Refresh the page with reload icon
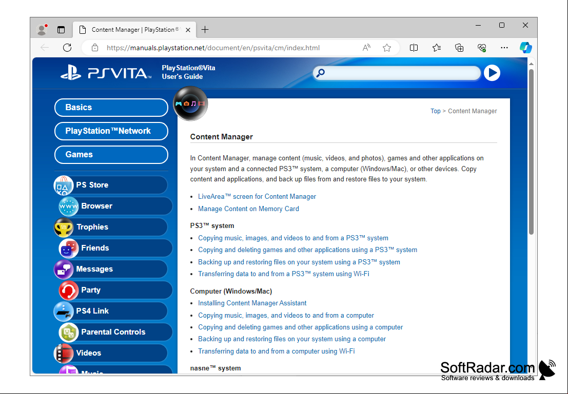Viewport: 568px width, 394px height. pos(67,48)
